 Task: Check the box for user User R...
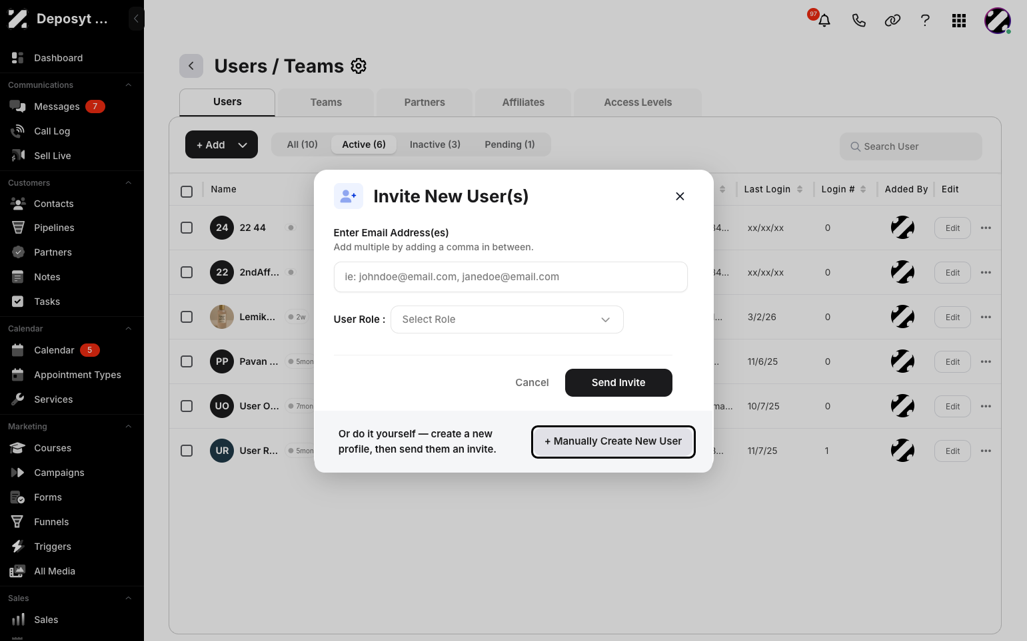click(187, 451)
